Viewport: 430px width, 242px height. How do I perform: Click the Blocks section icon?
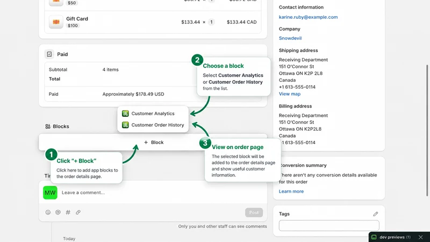[48, 126]
